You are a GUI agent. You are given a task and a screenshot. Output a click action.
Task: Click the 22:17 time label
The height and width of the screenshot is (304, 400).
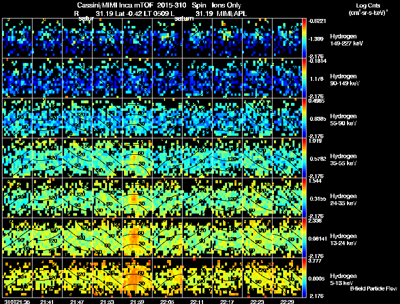tap(227, 302)
